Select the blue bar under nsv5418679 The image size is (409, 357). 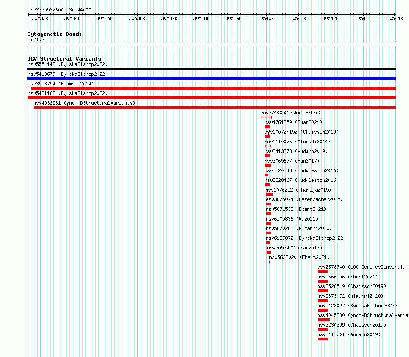[211, 79]
